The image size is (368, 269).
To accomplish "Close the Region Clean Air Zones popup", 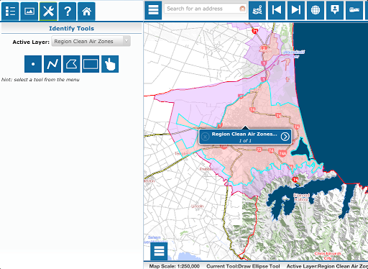I will pos(205,137).
